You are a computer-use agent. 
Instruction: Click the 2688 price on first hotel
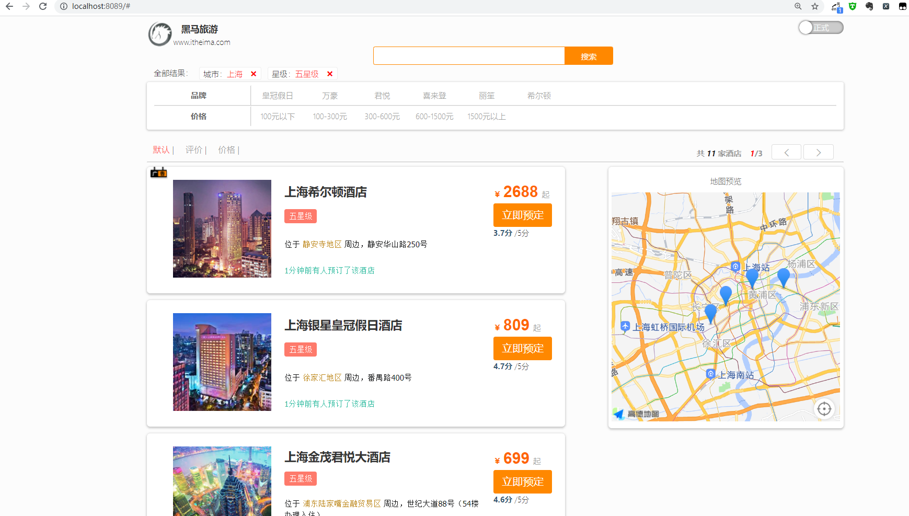pyautogui.click(x=521, y=192)
